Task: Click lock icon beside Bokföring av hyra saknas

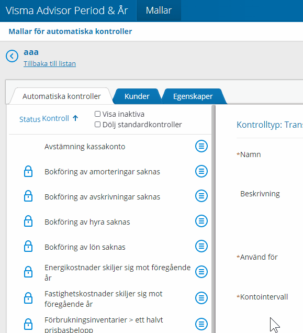Action: coord(28,221)
